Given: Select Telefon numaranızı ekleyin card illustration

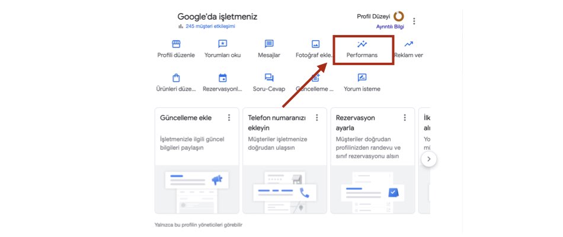Looking at the screenshot, I should (x=284, y=190).
